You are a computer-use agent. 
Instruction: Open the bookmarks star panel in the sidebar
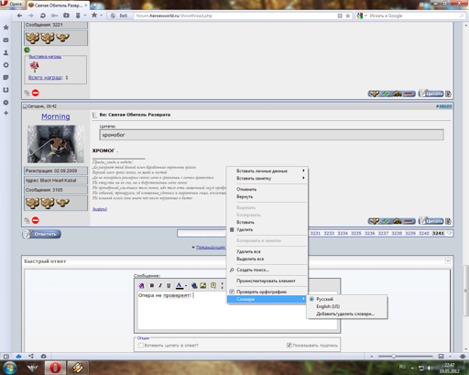(x=5, y=28)
